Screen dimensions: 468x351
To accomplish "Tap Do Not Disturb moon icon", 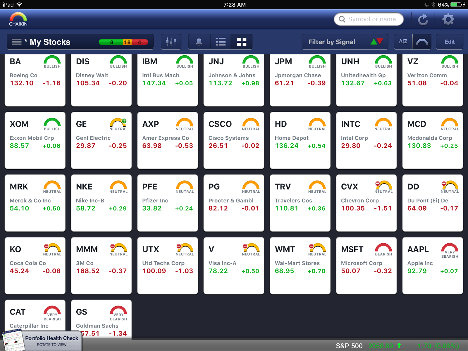I will point(426,5).
